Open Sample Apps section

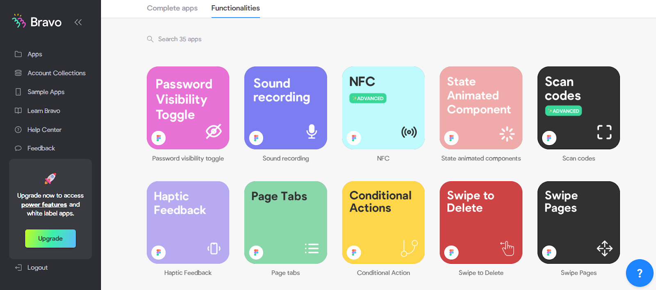46,92
